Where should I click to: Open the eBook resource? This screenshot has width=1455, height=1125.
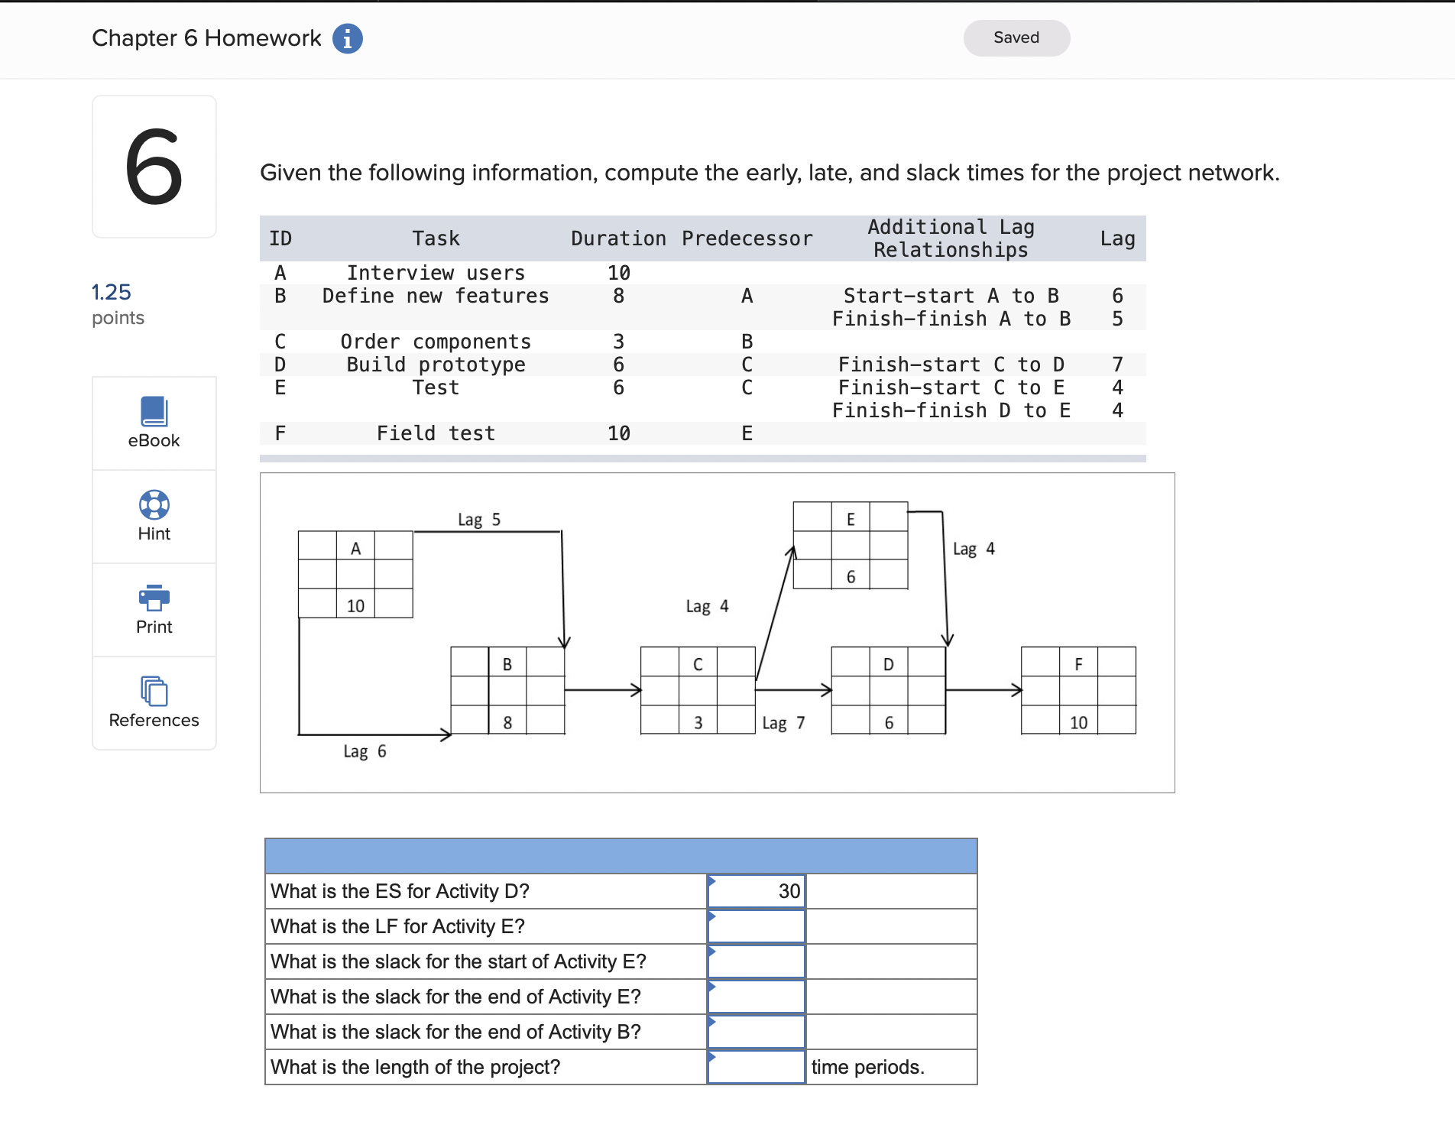click(x=154, y=423)
